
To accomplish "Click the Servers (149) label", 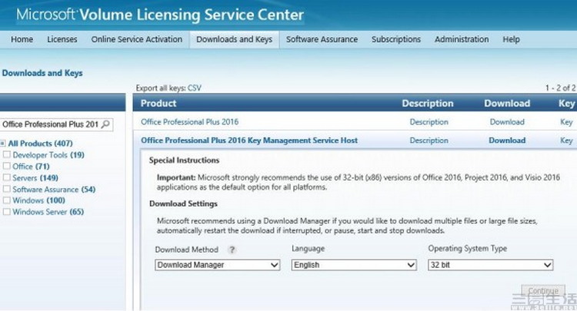I will [x=35, y=177].
